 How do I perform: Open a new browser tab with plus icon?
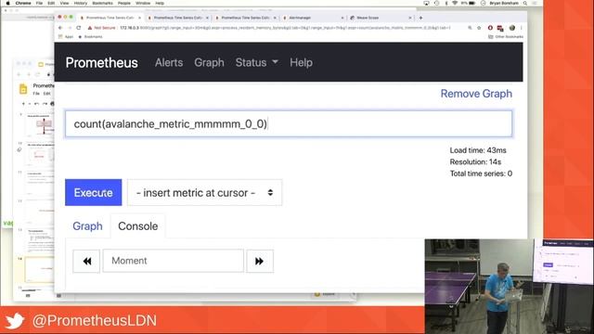[x=420, y=18]
